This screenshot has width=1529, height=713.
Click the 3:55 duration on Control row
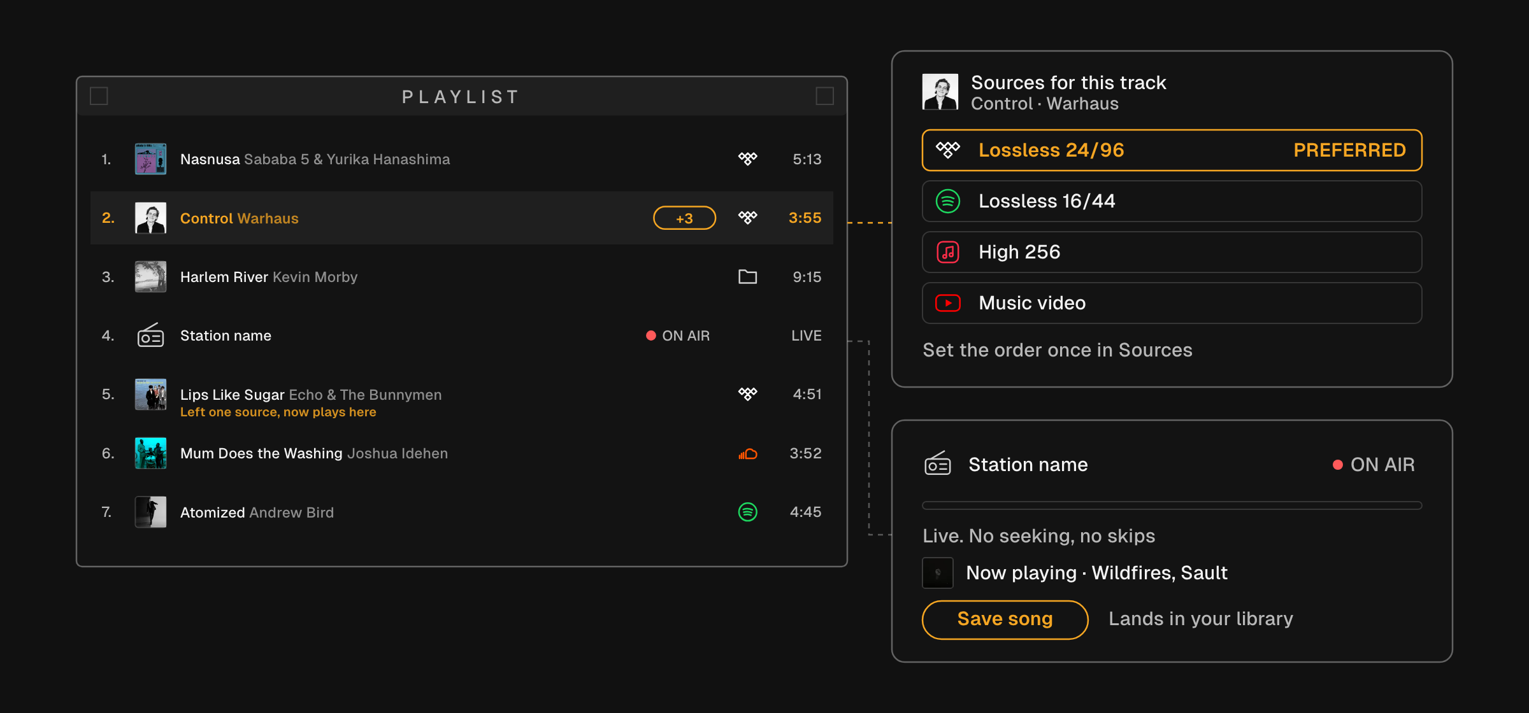coord(805,218)
